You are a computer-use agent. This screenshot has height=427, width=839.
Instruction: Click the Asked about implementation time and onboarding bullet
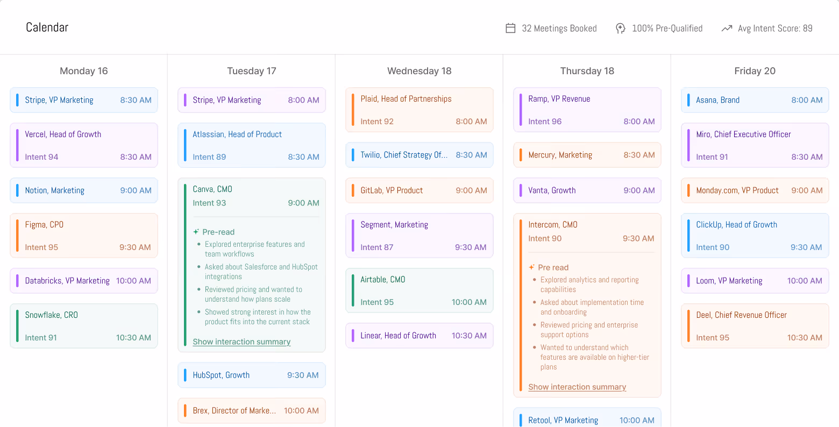point(592,307)
